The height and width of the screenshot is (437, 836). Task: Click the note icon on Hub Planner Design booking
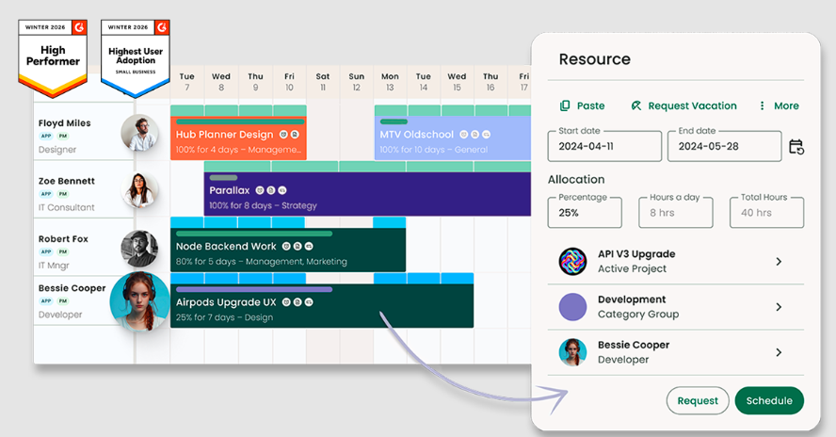click(295, 135)
